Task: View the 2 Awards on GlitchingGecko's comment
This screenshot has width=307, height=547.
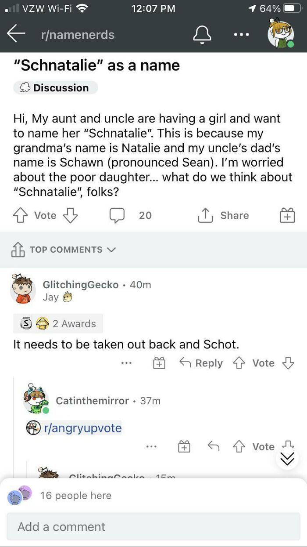Action: pyautogui.click(x=58, y=323)
